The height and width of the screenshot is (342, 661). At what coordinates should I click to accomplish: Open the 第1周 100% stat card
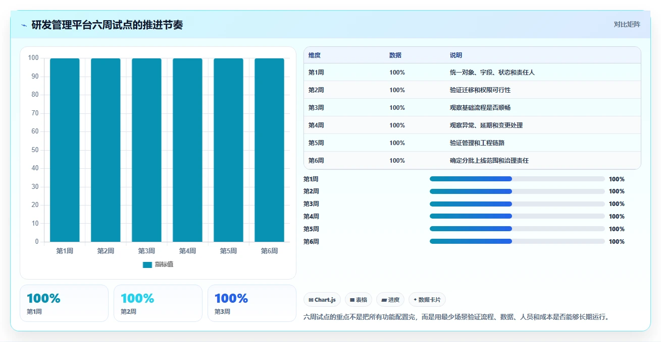point(64,303)
